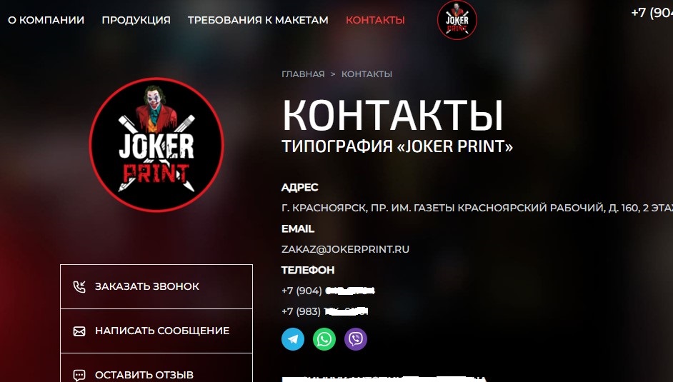Image resolution: width=673 pixels, height=382 pixels.
Task: Open the Viber messenger icon
Action: (356, 339)
